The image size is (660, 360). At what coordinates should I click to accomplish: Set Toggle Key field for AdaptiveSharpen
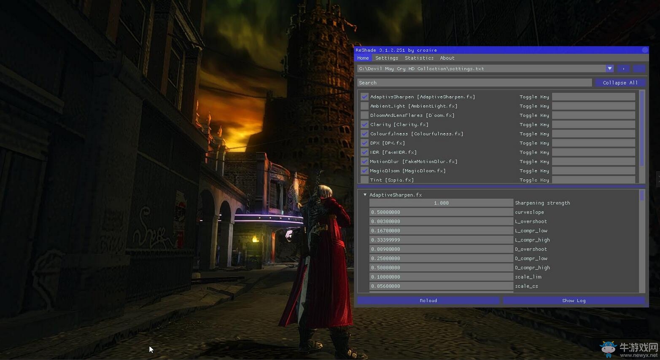click(x=593, y=97)
